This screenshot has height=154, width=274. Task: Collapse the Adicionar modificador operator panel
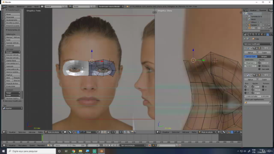(x=4, y=101)
